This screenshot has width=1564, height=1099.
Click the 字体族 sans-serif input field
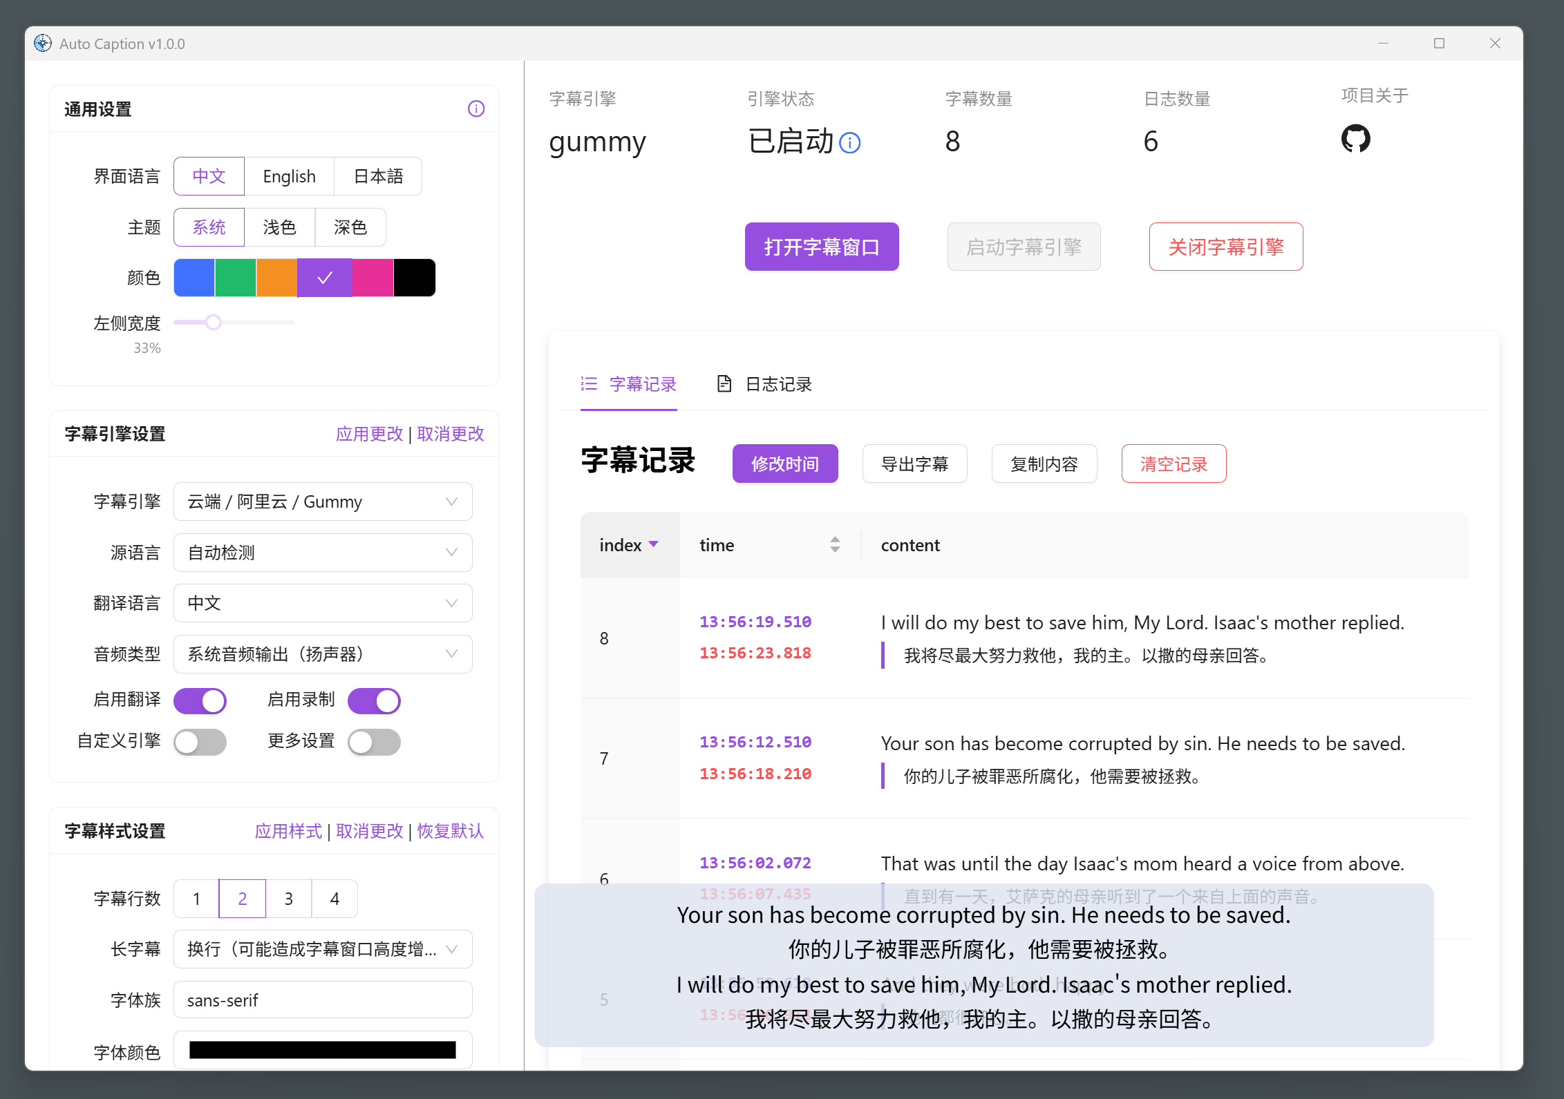pos(323,1000)
